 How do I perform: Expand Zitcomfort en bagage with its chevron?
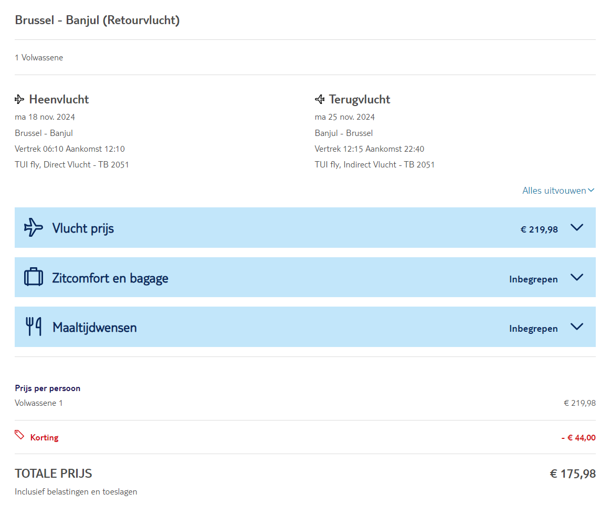(577, 277)
